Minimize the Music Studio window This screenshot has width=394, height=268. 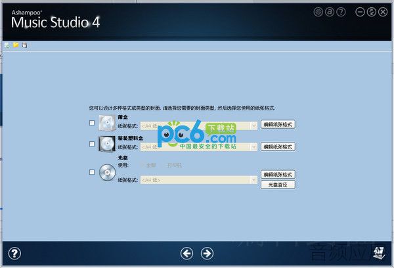coord(360,12)
